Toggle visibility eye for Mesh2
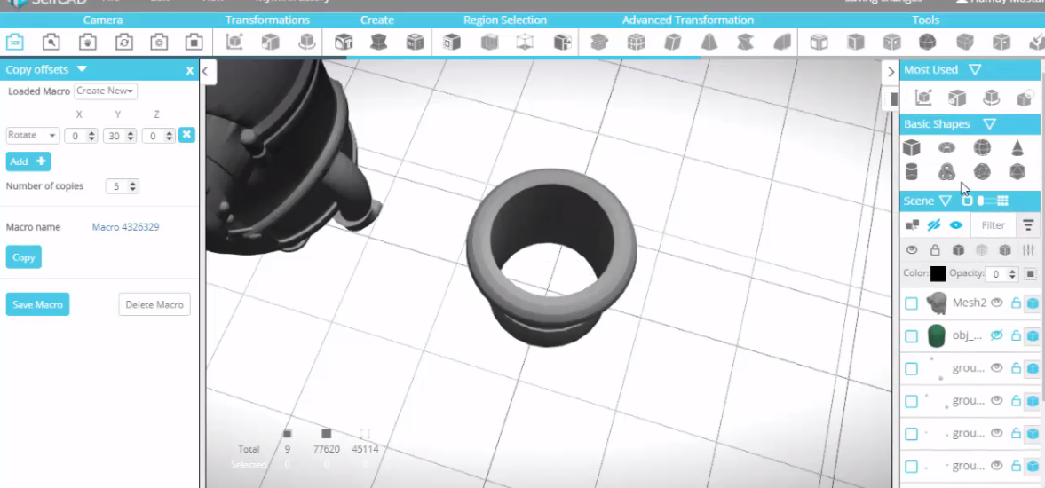Image resolution: width=1045 pixels, height=488 pixels. pos(997,303)
